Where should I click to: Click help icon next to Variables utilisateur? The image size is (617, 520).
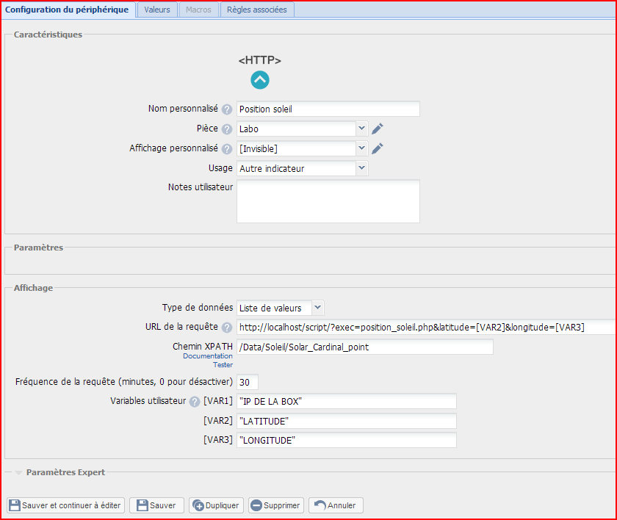tap(195, 402)
